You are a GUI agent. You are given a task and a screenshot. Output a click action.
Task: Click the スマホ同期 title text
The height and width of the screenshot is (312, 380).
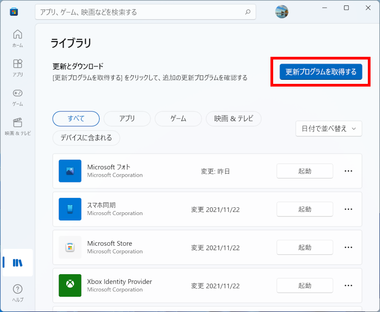[x=101, y=205]
